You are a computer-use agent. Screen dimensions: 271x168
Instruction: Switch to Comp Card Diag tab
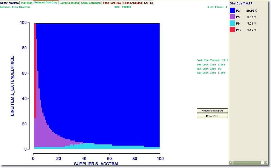(91, 3)
